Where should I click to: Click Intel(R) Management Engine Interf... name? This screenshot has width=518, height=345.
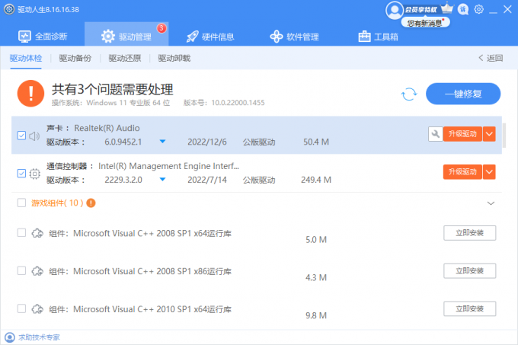pos(168,166)
